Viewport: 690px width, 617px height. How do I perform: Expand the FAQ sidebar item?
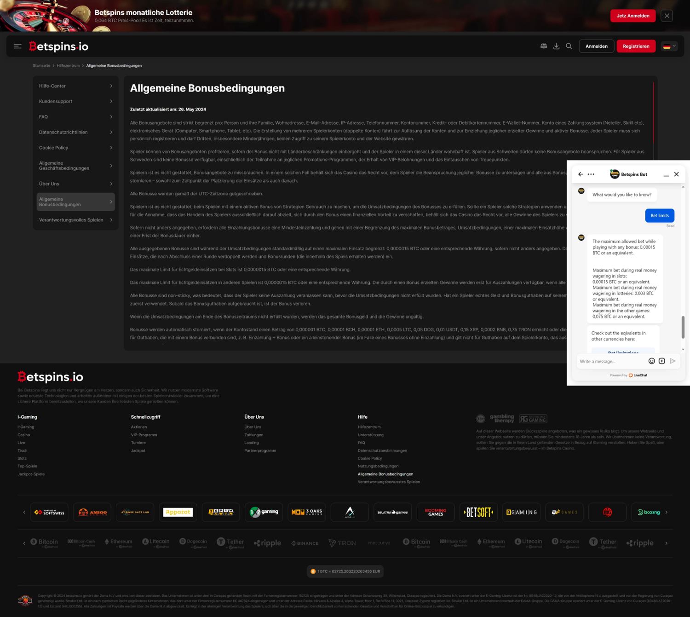(75, 117)
